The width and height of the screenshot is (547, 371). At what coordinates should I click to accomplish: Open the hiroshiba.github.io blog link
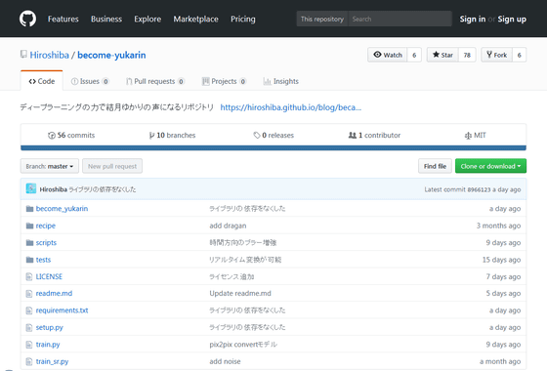tap(291, 107)
